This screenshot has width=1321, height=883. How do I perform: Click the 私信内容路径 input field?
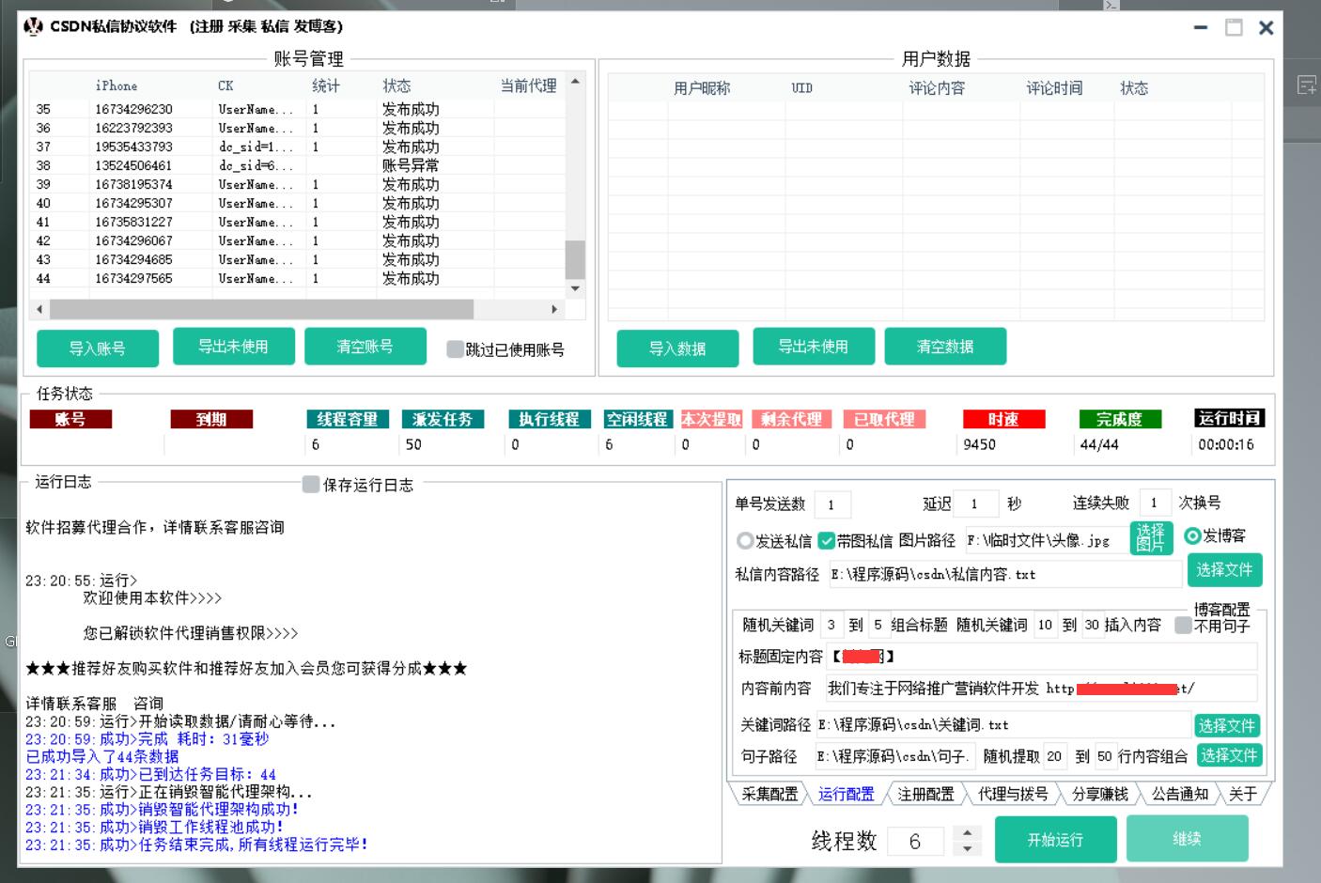1003,574
